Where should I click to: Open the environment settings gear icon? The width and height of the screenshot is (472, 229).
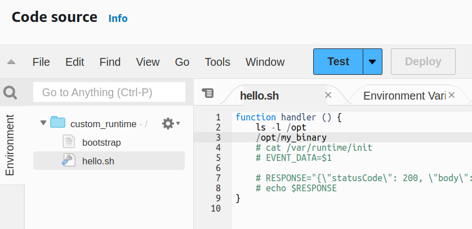pyautogui.click(x=168, y=124)
